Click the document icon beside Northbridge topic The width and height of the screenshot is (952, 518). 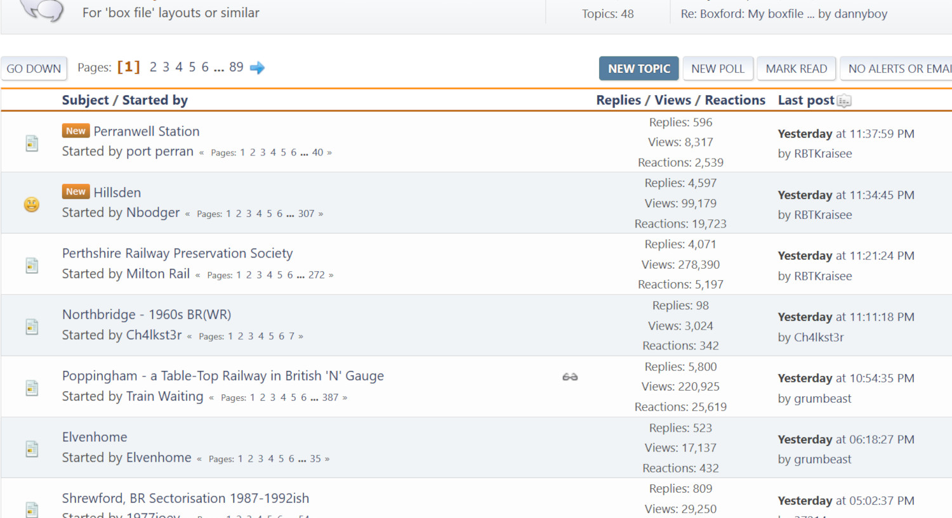pos(32,327)
